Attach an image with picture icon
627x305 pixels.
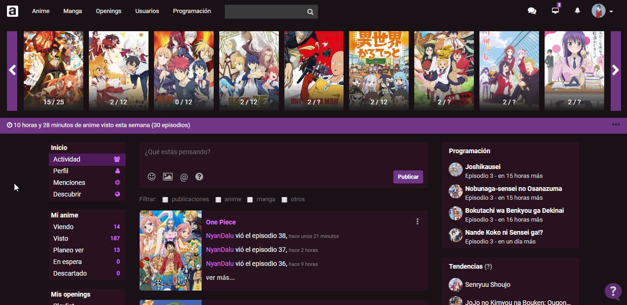[x=168, y=176]
